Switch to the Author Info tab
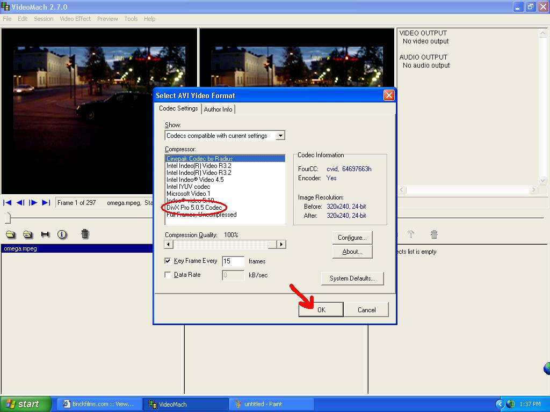The height and width of the screenshot is (412, 550). click(x=218, y=109)
